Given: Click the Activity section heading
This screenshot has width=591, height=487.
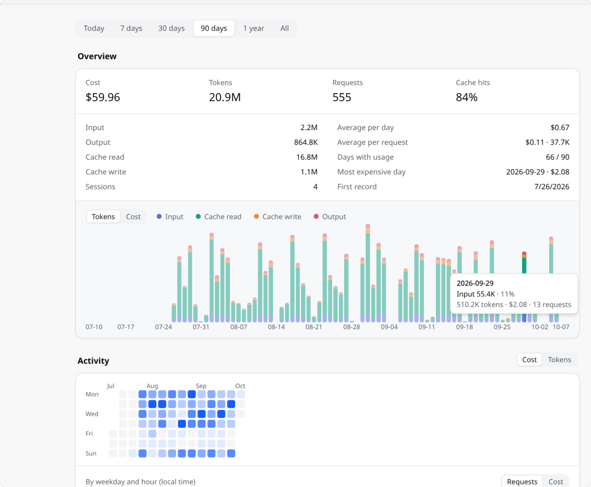Looking at the screenshot, I should [93, 361].
